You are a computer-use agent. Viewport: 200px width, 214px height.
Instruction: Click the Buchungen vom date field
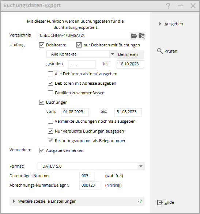pyautogui.click(x=75, y=112)
